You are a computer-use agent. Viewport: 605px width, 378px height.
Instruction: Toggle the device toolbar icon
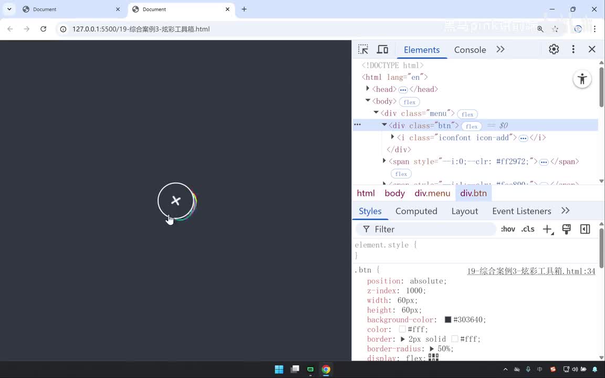[x=382, y=49]
